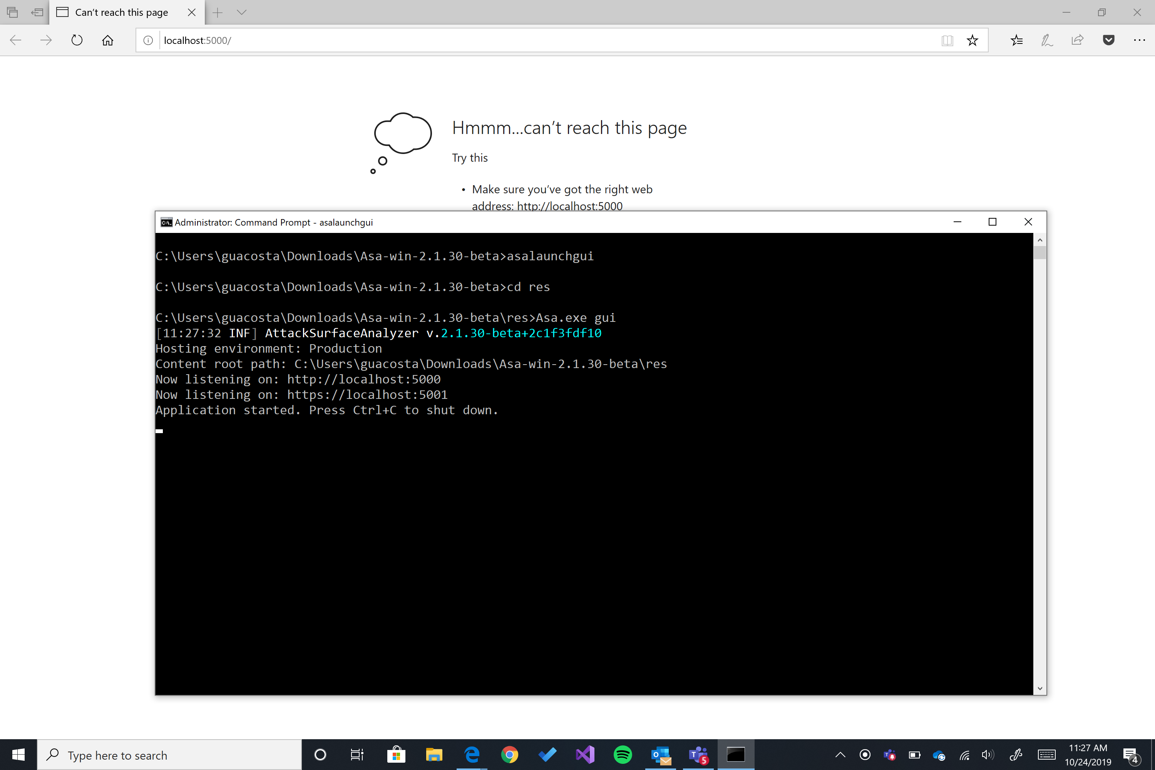
Task: Launch Spotify from the taskbar
Action: 623,755
